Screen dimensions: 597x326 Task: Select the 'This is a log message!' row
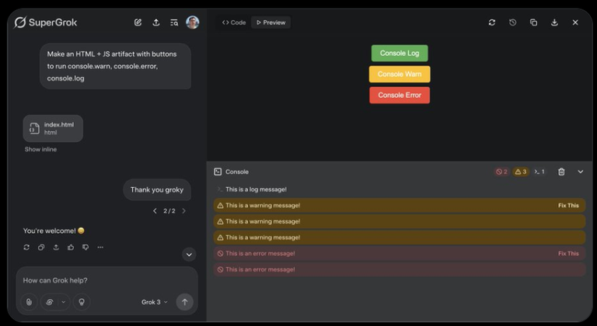coord(400,189)
